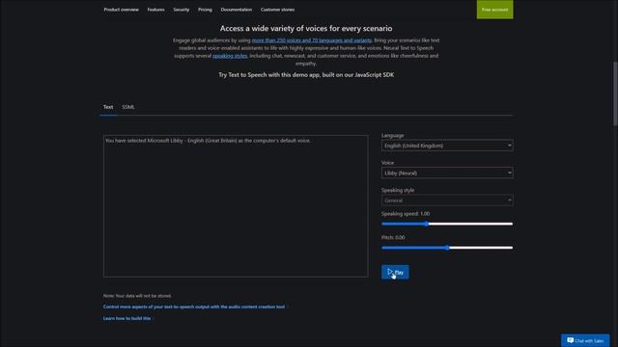Open the Security navigation item
The width and height of the screenshot is (618, 347).
click(182, 10)
